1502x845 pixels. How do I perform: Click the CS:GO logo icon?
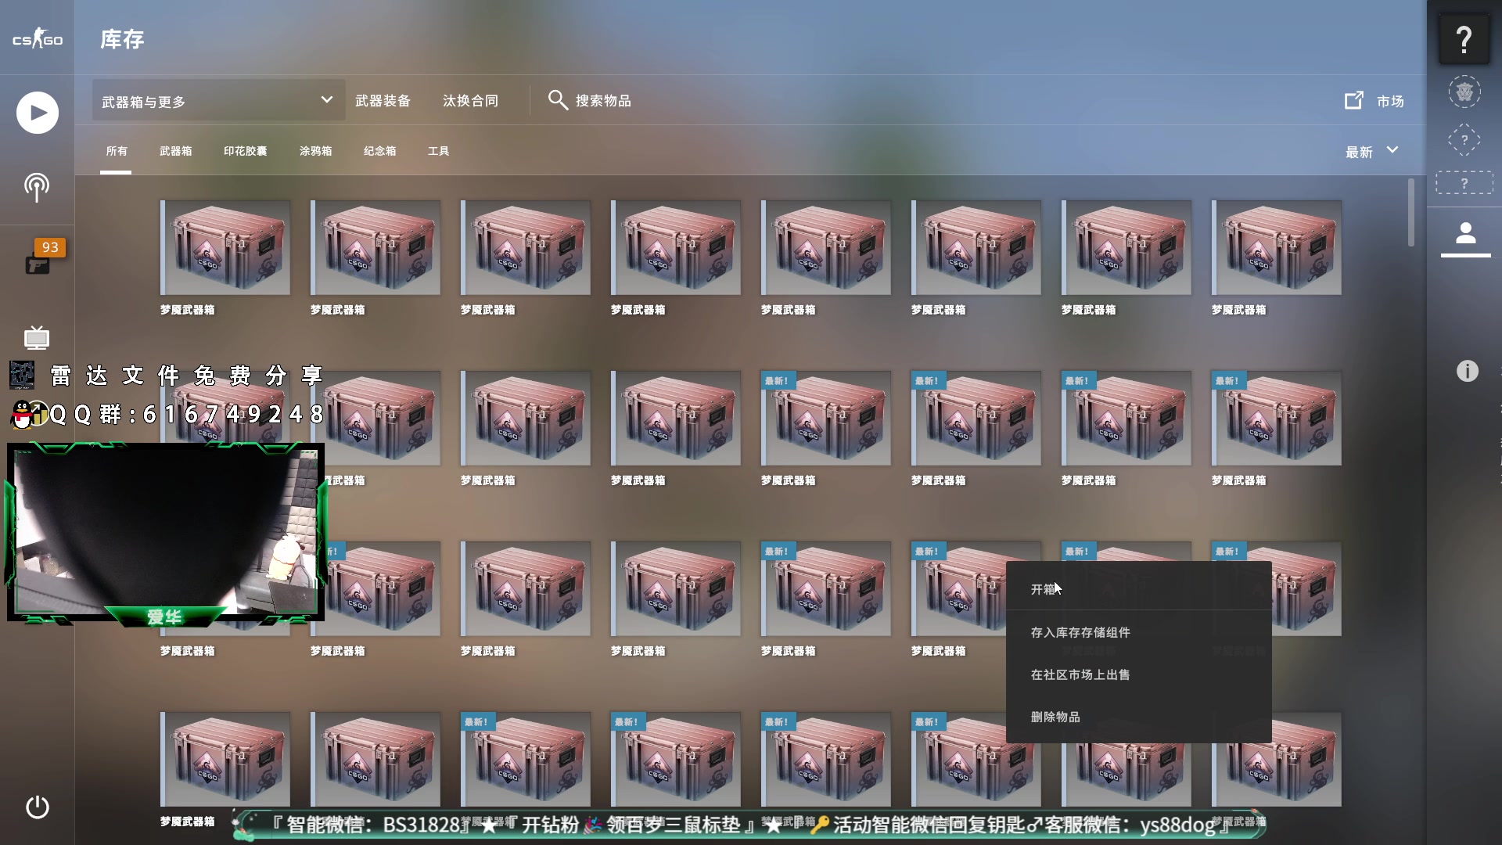point(37,38)
